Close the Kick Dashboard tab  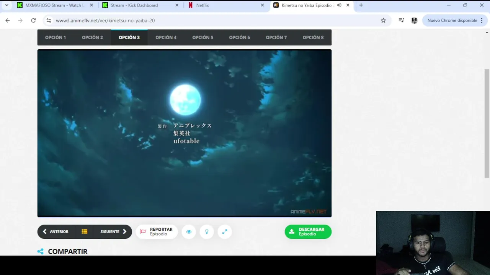pyautogui.click(x=177, y=5)
